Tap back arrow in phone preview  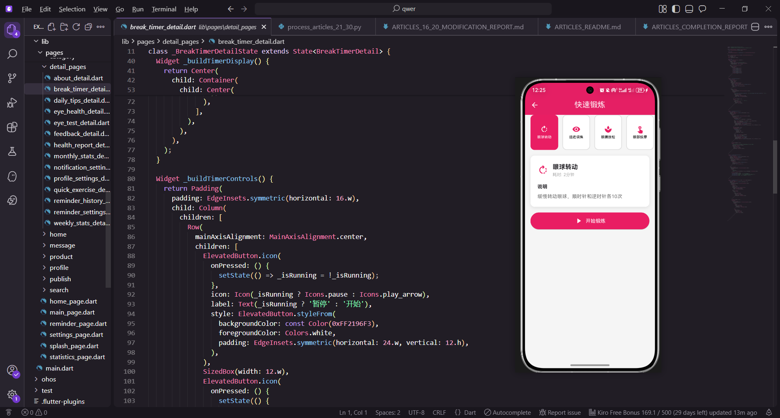point(535,105)
